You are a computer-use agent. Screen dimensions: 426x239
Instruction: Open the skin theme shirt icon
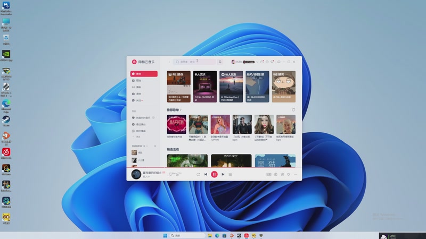tap(272, 62)
